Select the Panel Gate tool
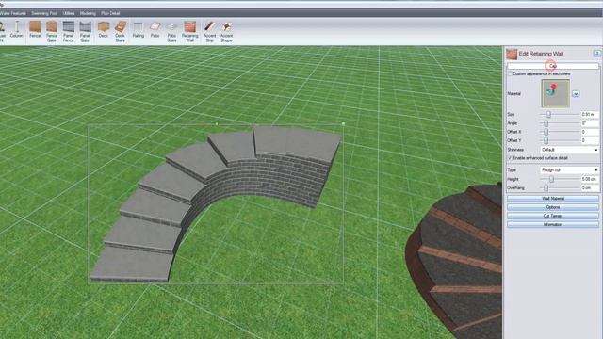Screen dimensions: 603x339 tap(85, 31)
